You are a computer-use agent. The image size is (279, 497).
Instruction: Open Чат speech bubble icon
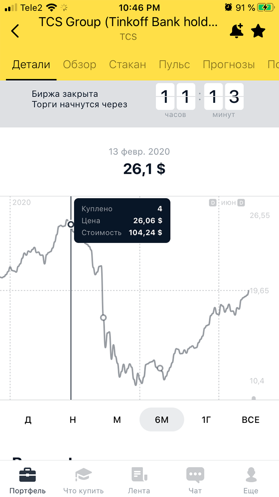(x=195, y=475)
